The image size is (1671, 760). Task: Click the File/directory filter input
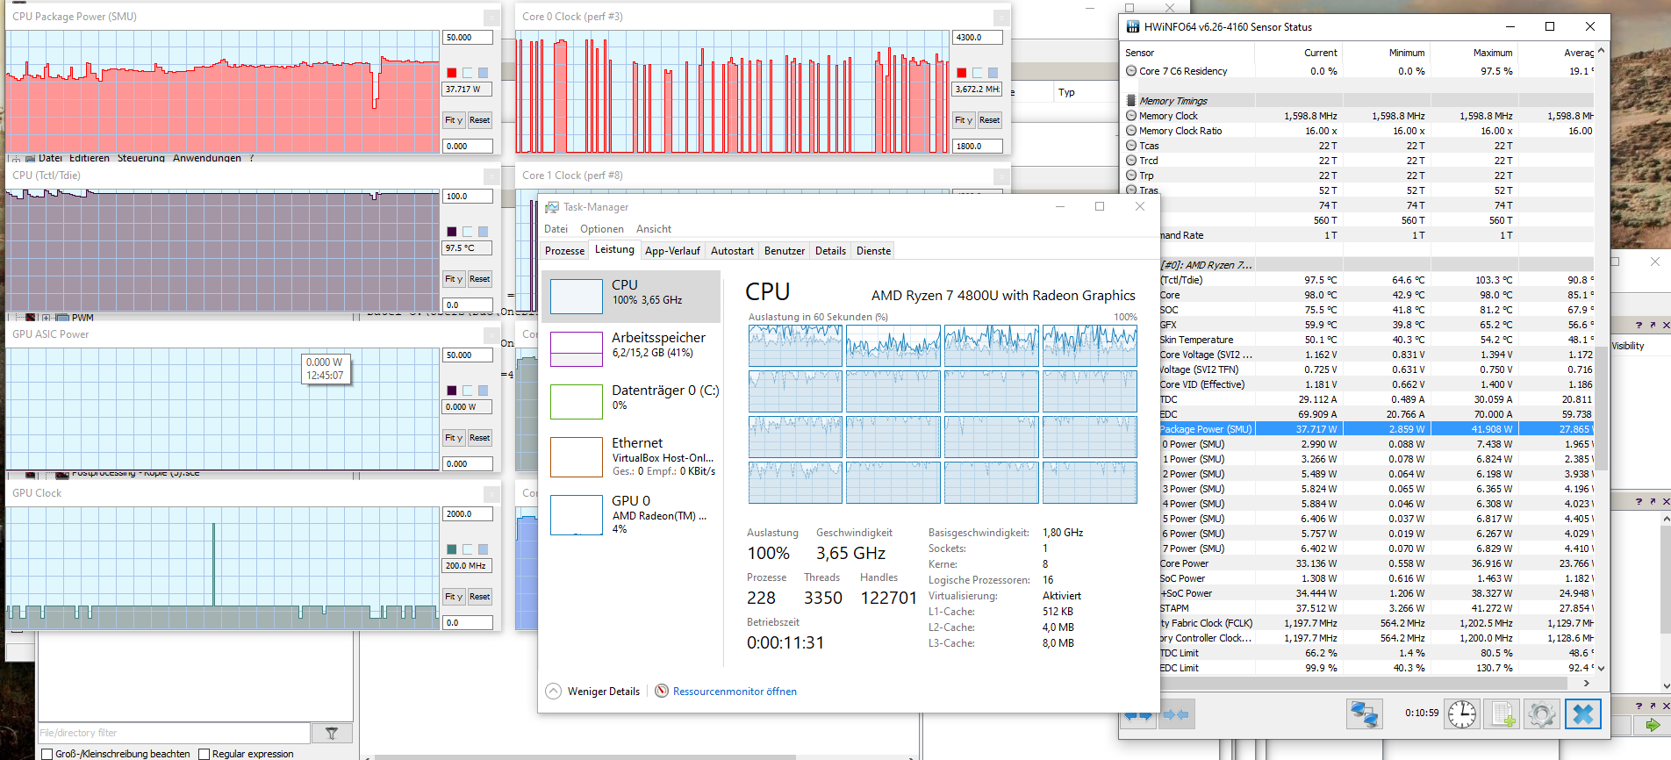174,733
